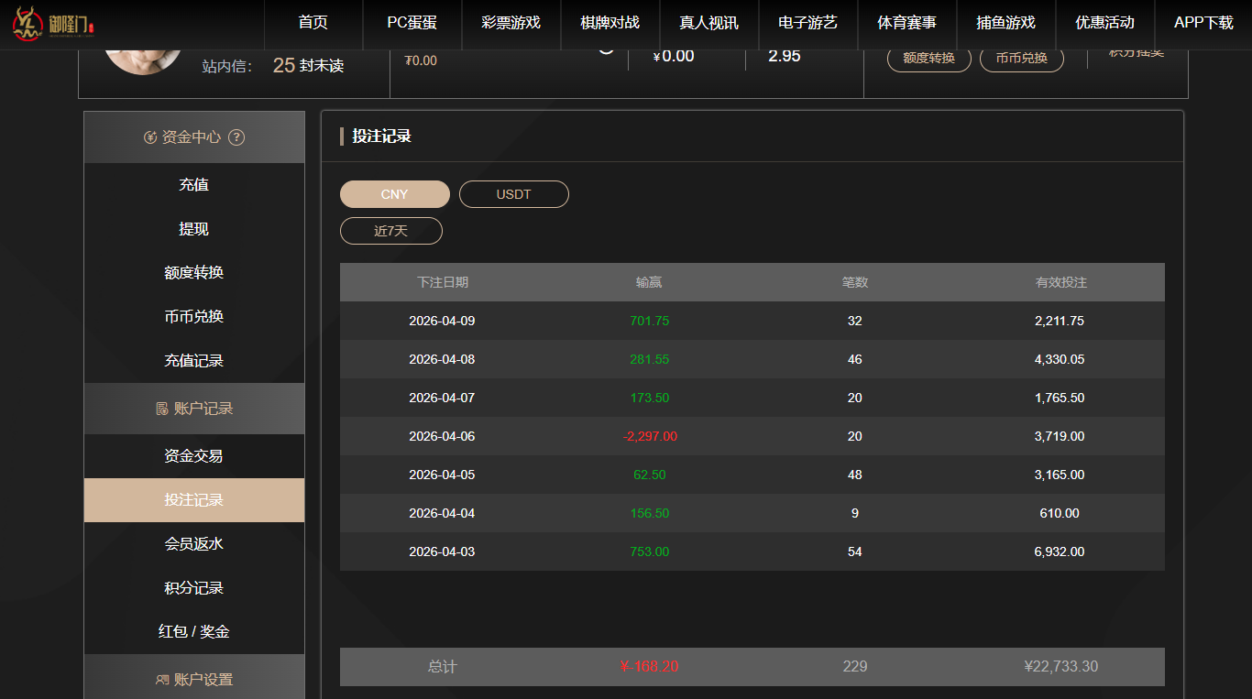Select the CNY currency filter
This screenshot has width=1252, height=699.
[394, 193]
